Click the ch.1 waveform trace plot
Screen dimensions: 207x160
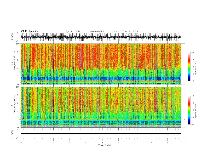101,37
